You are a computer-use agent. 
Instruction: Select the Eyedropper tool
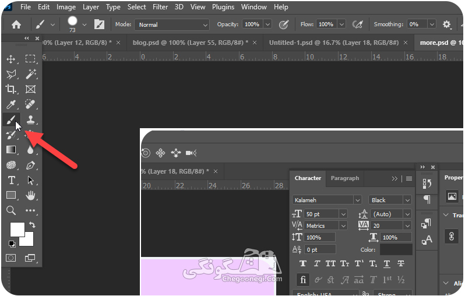click(11, 104)
